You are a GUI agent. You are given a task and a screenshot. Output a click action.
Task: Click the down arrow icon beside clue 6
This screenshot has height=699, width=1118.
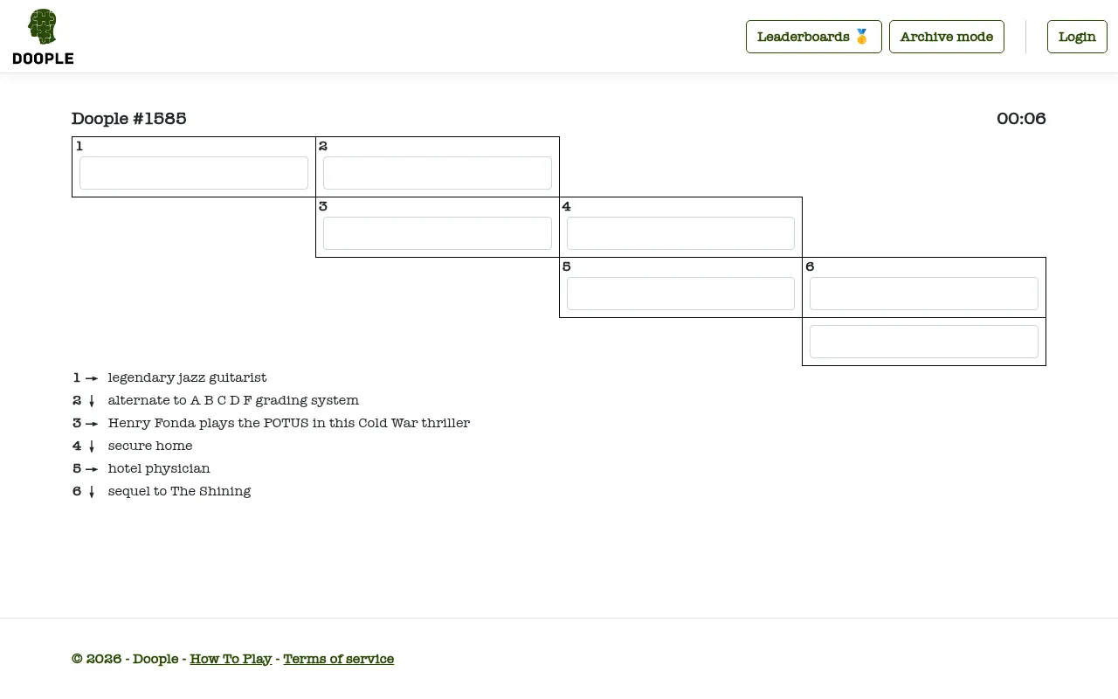92,492
